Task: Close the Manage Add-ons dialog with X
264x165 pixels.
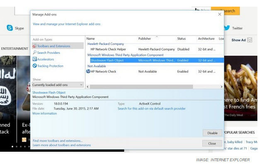Action: point(220,15)
